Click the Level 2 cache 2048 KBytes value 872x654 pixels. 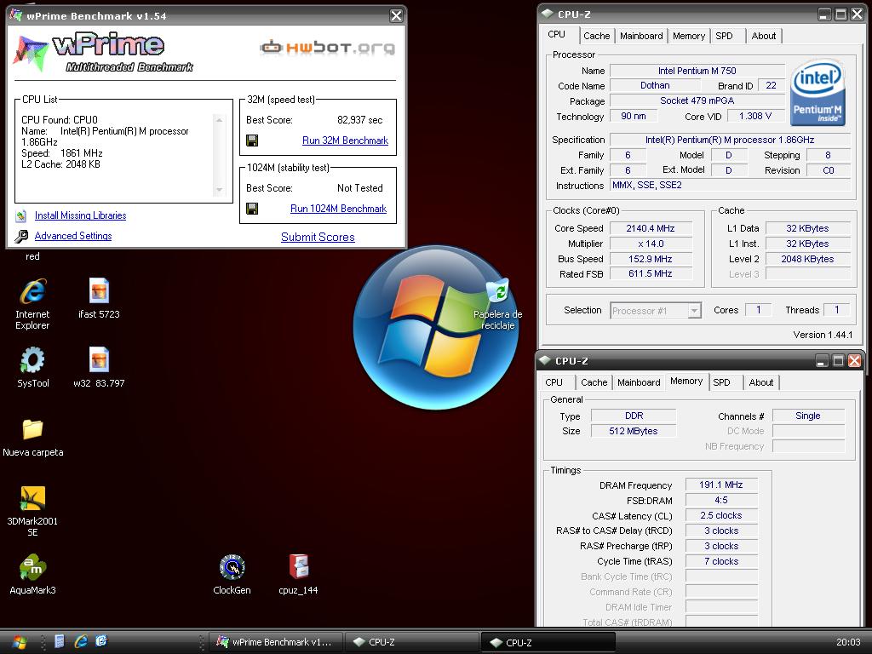807,259
